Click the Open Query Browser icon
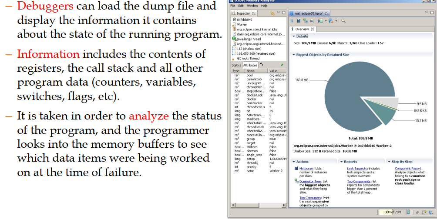Screen dimensions: 437x219 coord(331,21)
